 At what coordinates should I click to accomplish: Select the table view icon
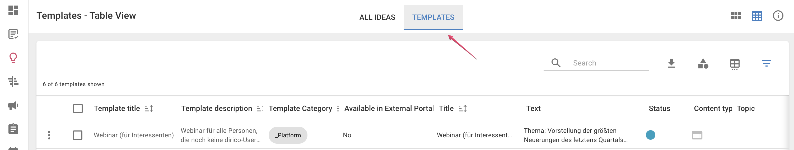(x=757, y=16)
